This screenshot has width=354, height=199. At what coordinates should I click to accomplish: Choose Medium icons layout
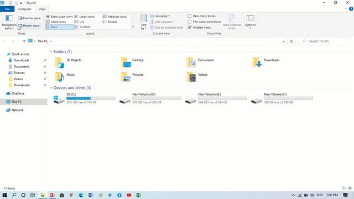114,17
